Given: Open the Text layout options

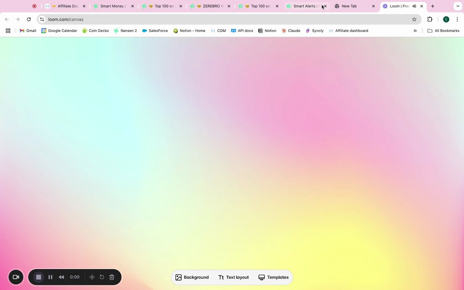Looking at the screenshot, I should (233, 277).
